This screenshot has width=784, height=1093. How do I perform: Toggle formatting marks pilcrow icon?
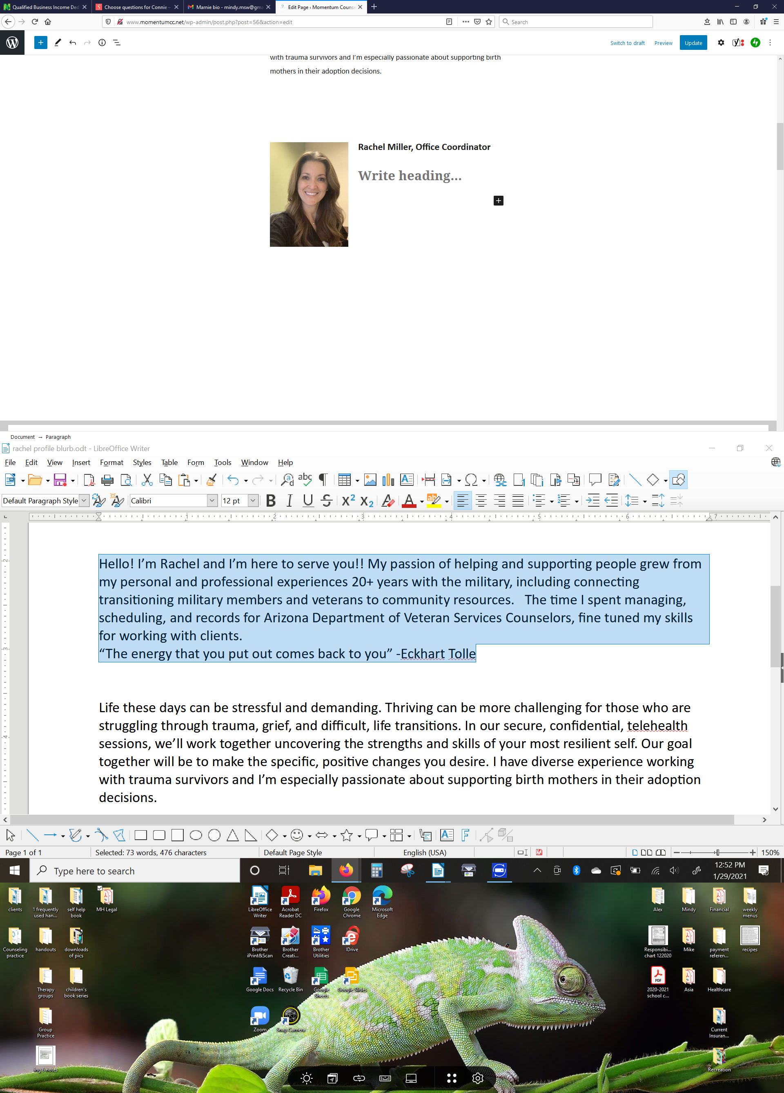[x=323, y=480]
